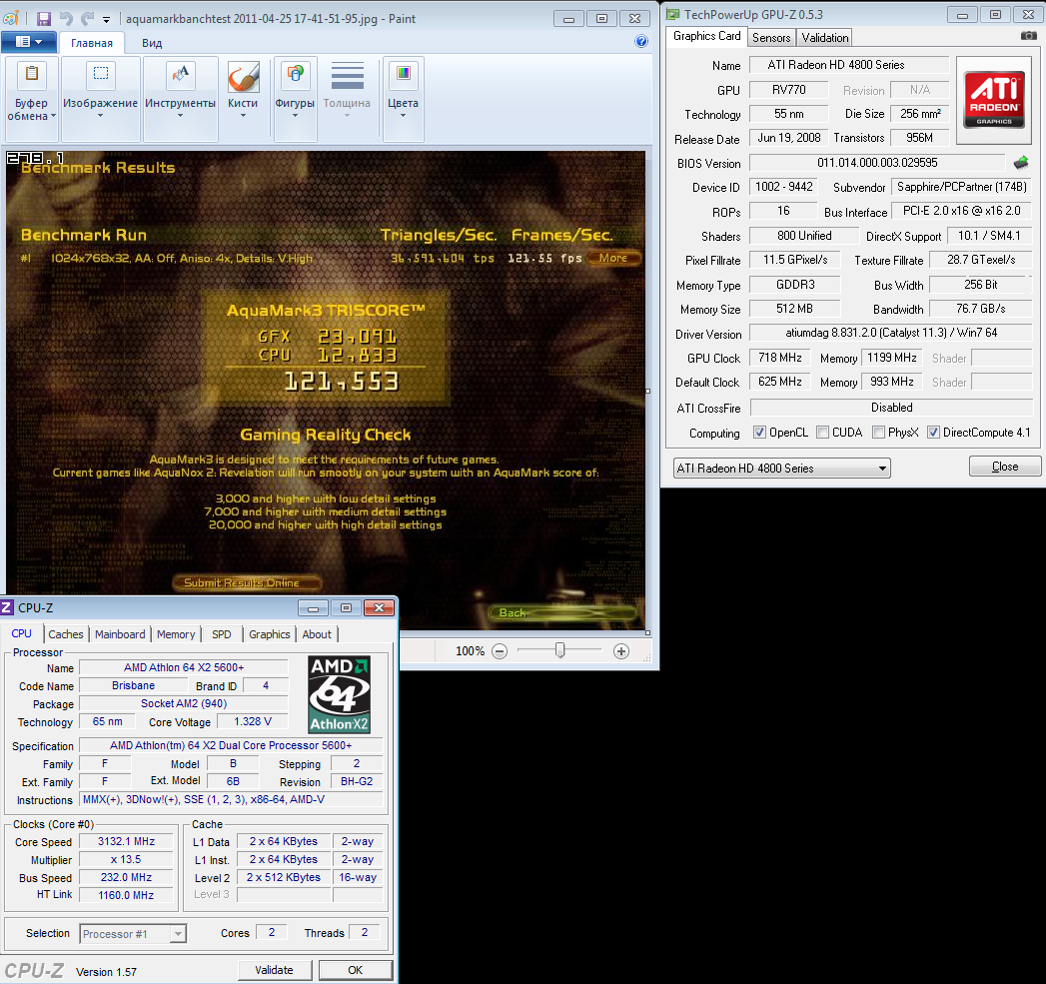Select the SPD tab in CPU-Z
Screen dimensions: 1046x984
(222, 633)
